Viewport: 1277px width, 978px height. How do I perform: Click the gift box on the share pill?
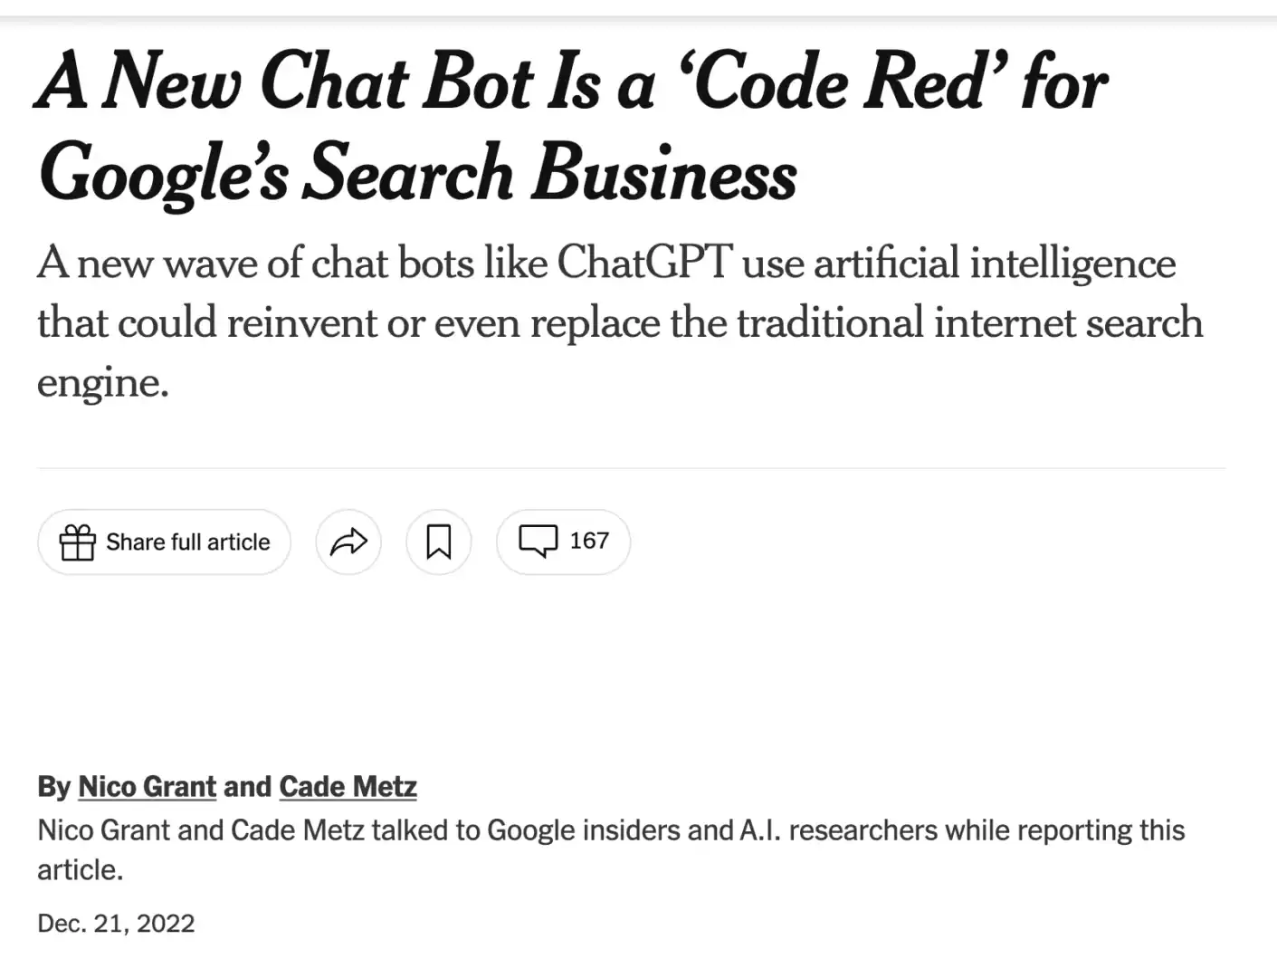(77, 542)
